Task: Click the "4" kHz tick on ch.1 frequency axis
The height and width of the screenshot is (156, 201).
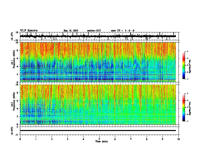Action: pyautogui.click(x=18, y=67)
